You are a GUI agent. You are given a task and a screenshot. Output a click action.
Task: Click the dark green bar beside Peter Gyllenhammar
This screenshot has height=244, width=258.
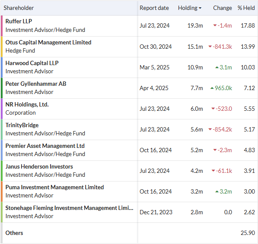pyautogui.click(x=2, y=88)
